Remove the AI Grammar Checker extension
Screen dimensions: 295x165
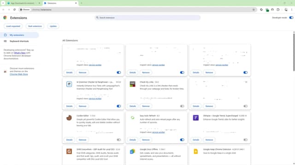pos(83,106)
